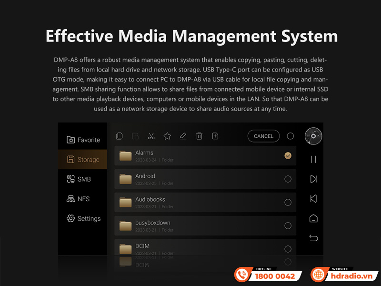Create a new file with plus icon
381x286 pixels.
click(x=215, y=136)
